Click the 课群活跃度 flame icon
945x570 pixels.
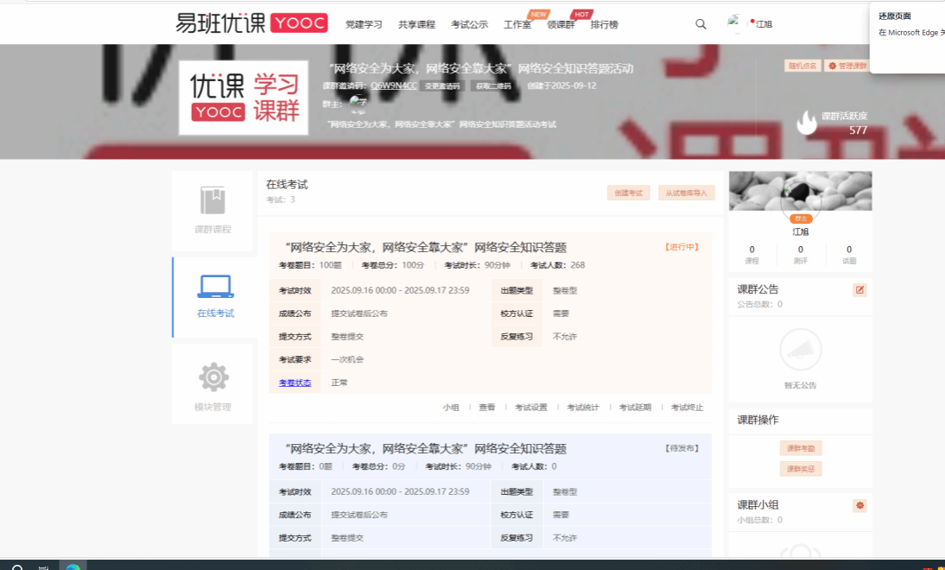click(807, 123)
